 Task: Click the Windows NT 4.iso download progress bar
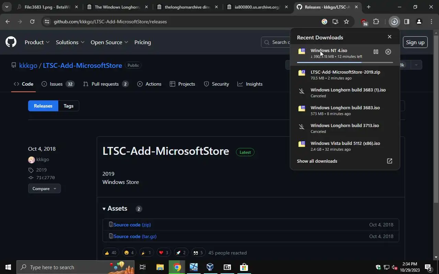345,62
